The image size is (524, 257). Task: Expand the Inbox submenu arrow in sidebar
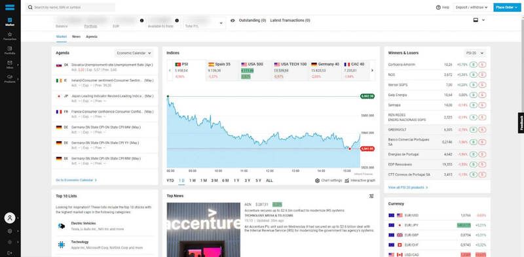pos(18,65)
